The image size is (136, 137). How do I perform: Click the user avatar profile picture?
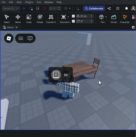pyautogui.click(x=133, y=8)
